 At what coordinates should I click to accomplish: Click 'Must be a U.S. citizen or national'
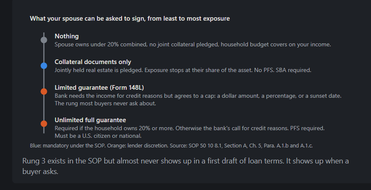[98, 136]
